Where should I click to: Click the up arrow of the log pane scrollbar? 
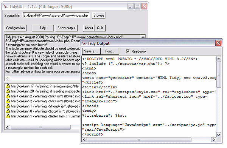(143, 37)
